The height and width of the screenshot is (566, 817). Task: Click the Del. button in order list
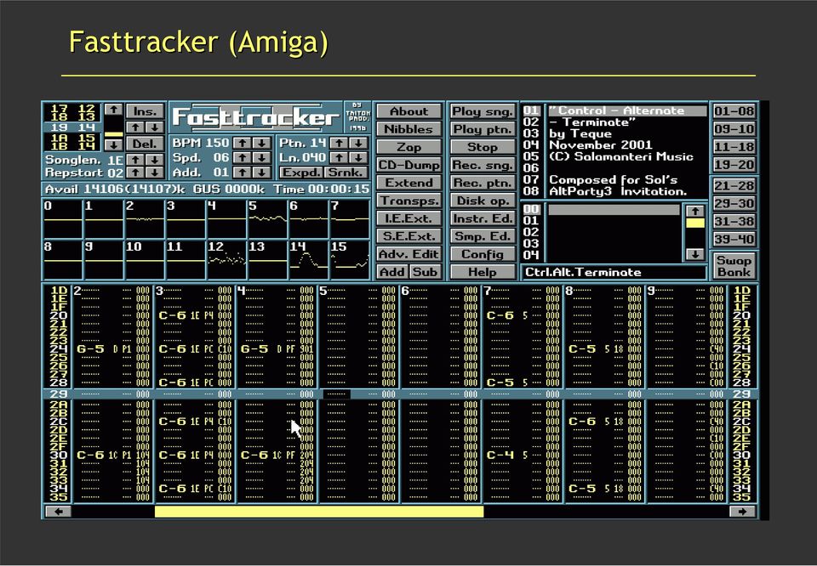145,143
